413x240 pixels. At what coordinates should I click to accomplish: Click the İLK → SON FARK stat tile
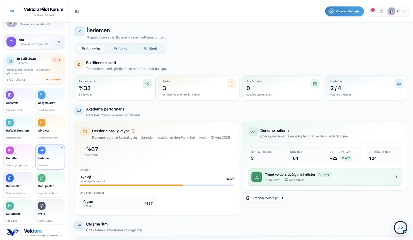tap(345, 156)
